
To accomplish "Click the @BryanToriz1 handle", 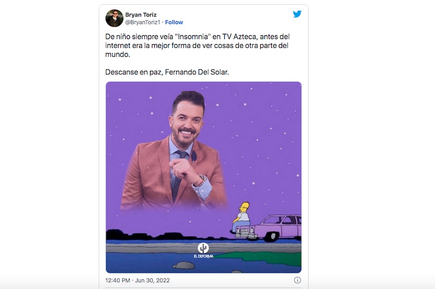I will pyautogui.click(x=143, y=22).
